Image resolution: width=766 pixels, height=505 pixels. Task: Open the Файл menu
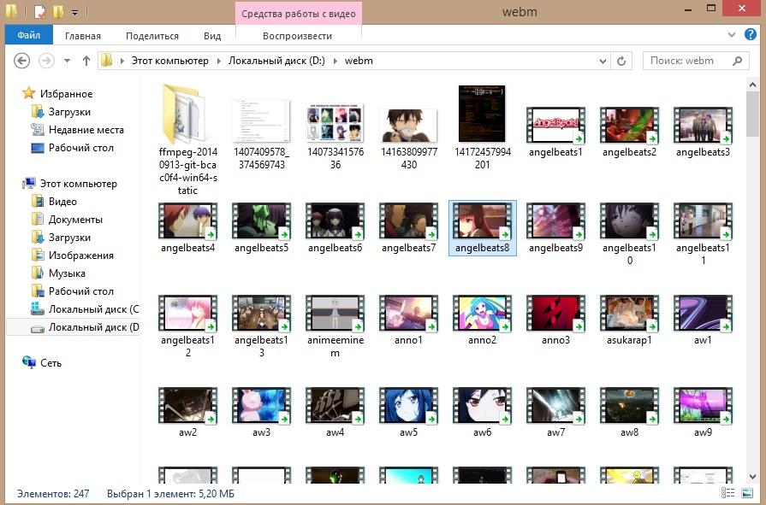pyautogui.click(x=29, y=35)
